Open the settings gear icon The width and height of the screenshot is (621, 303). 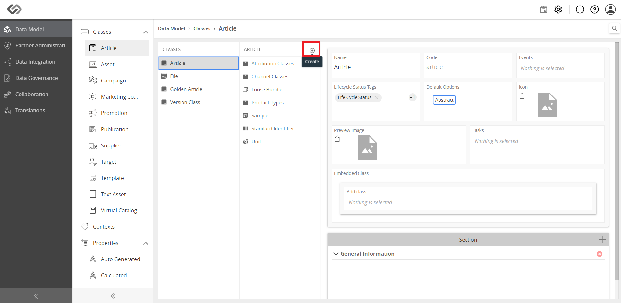pos(558,9)
